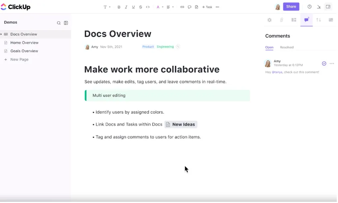Image resolution: width=338 pixels, height=203 pixels.
Task: Open the New Ideas linked doc
Action: click(181, 125)
